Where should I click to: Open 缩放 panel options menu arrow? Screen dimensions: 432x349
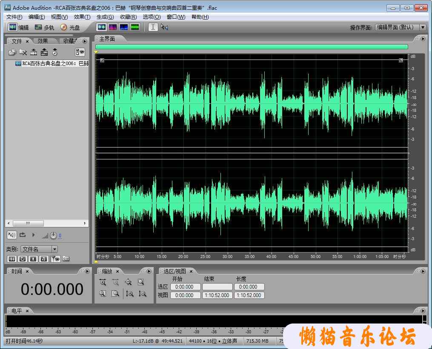(x=149, y=271)
